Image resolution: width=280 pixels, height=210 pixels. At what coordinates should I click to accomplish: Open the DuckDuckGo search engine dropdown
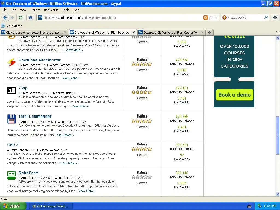[x=226, y=17]
